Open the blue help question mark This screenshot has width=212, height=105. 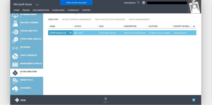click(194, 100)
